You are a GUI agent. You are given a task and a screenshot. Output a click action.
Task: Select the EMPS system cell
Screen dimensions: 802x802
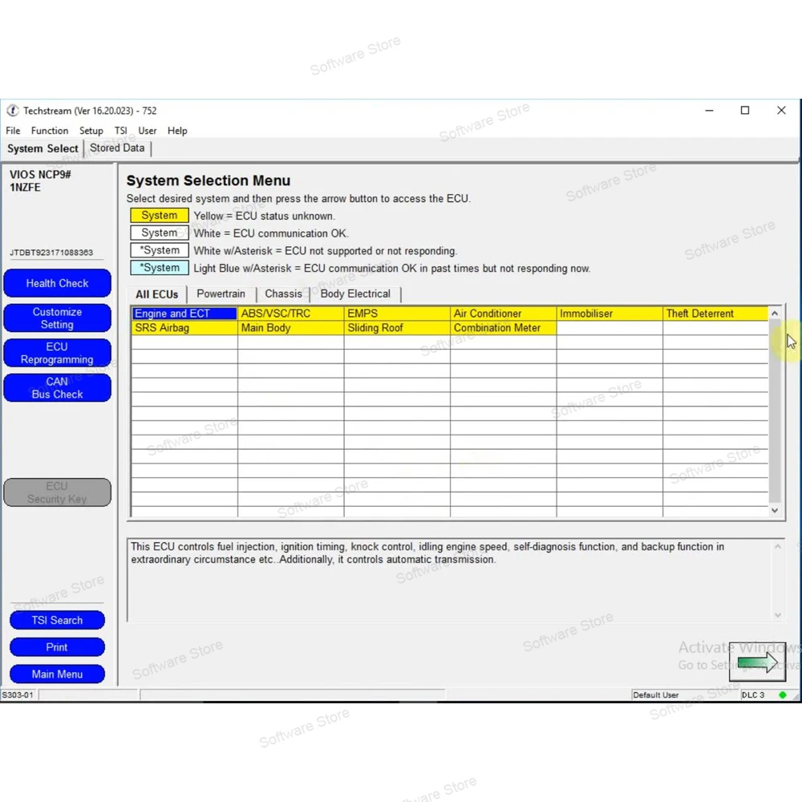tap(397, 314)
